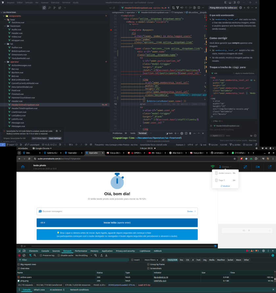The width and height of the screenshot is (276, 293).
Task: Enable Big request rows
Action: [19, 264]
